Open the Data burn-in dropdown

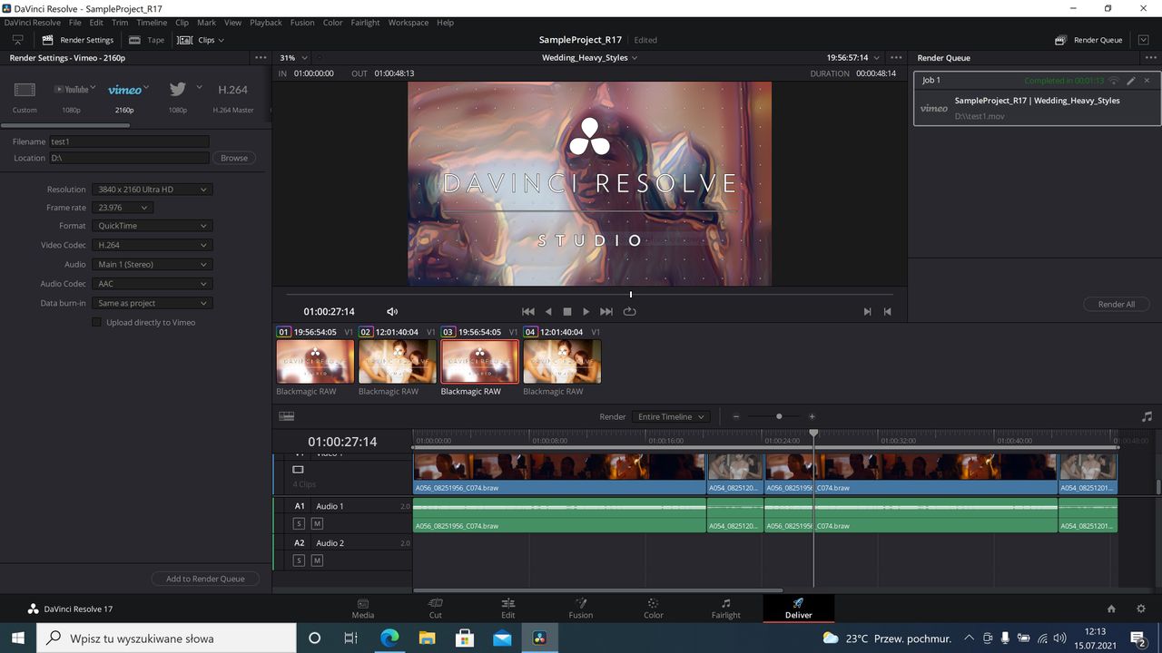click(152, 303)
